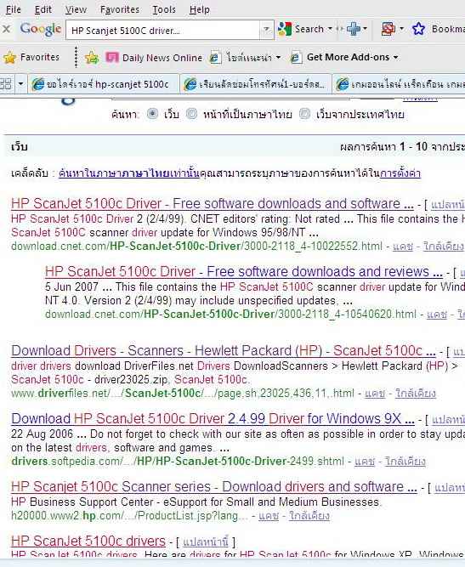The width and height of the screenshot is (465, 567).
Task: Open the tab list dropdown arrow
Action: 20,84
